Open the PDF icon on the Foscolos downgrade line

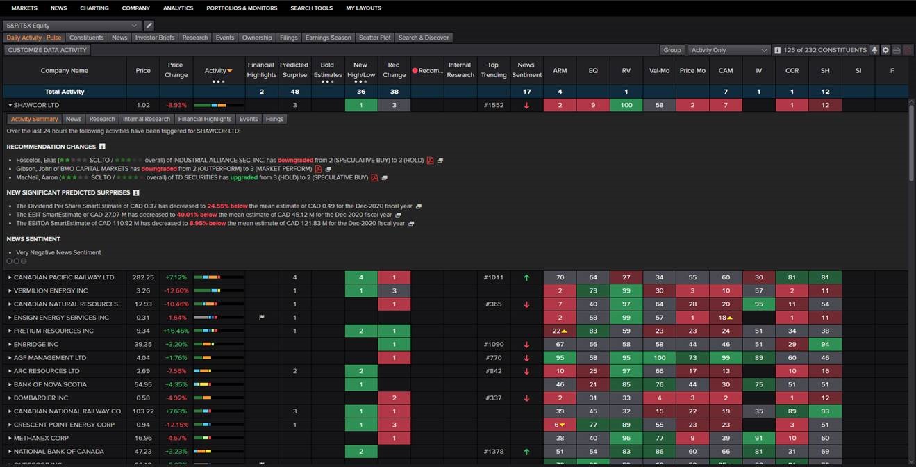[430, 160]
